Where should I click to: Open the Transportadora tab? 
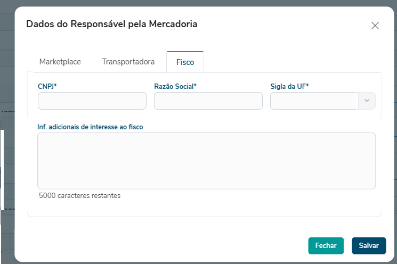pyautogui.click(x=128, y=62)
